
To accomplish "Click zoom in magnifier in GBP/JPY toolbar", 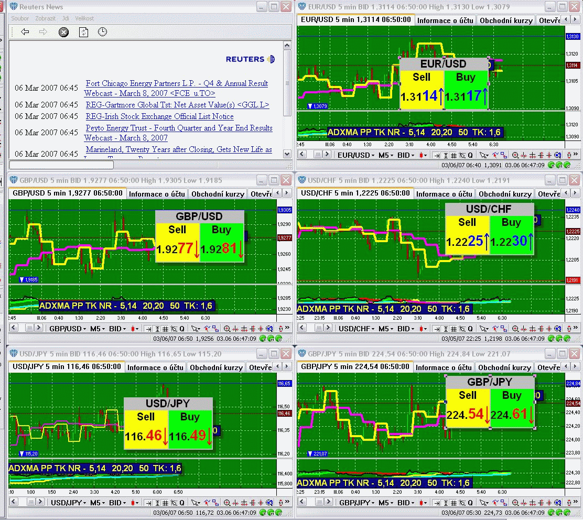I will click(515, 503).
